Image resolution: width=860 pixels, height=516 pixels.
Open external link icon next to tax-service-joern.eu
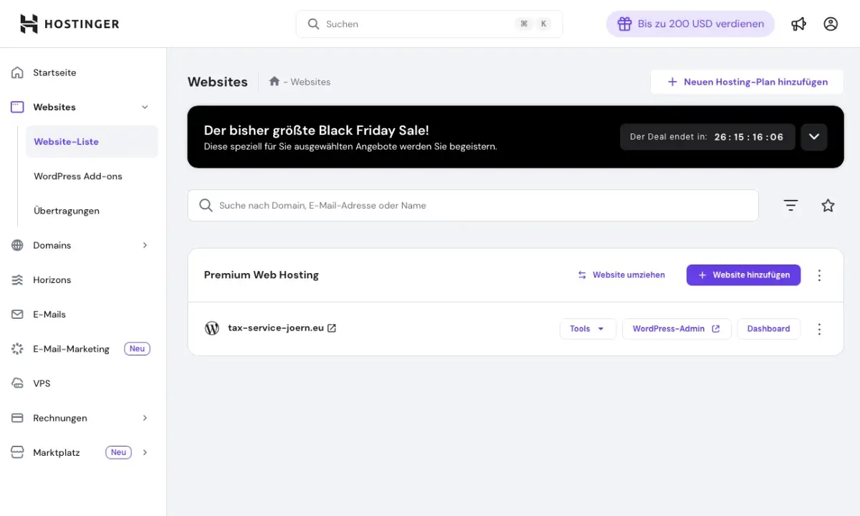pyautogui.click(x=332, y=328)
